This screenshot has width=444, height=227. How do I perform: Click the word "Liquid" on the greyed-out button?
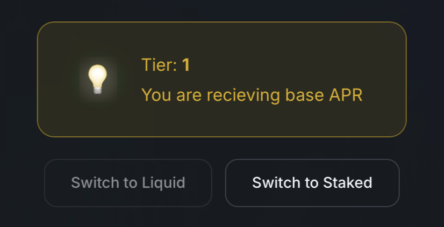tap(163, 182)
